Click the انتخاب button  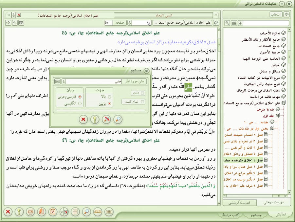tap(276, 14)
